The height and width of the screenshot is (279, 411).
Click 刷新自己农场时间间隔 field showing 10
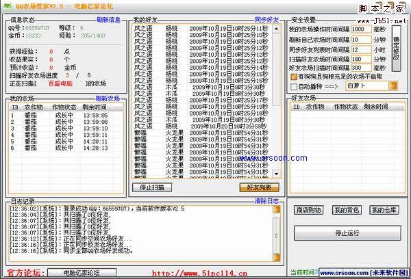[361, 40]
